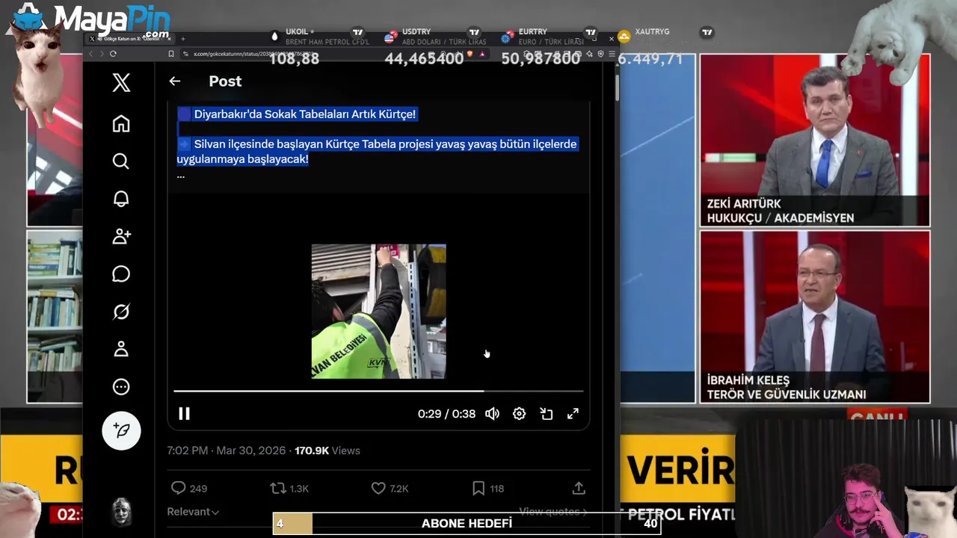Expand the Relevant replies sort dropdown
957x538 pixels.
coord(193,512)
